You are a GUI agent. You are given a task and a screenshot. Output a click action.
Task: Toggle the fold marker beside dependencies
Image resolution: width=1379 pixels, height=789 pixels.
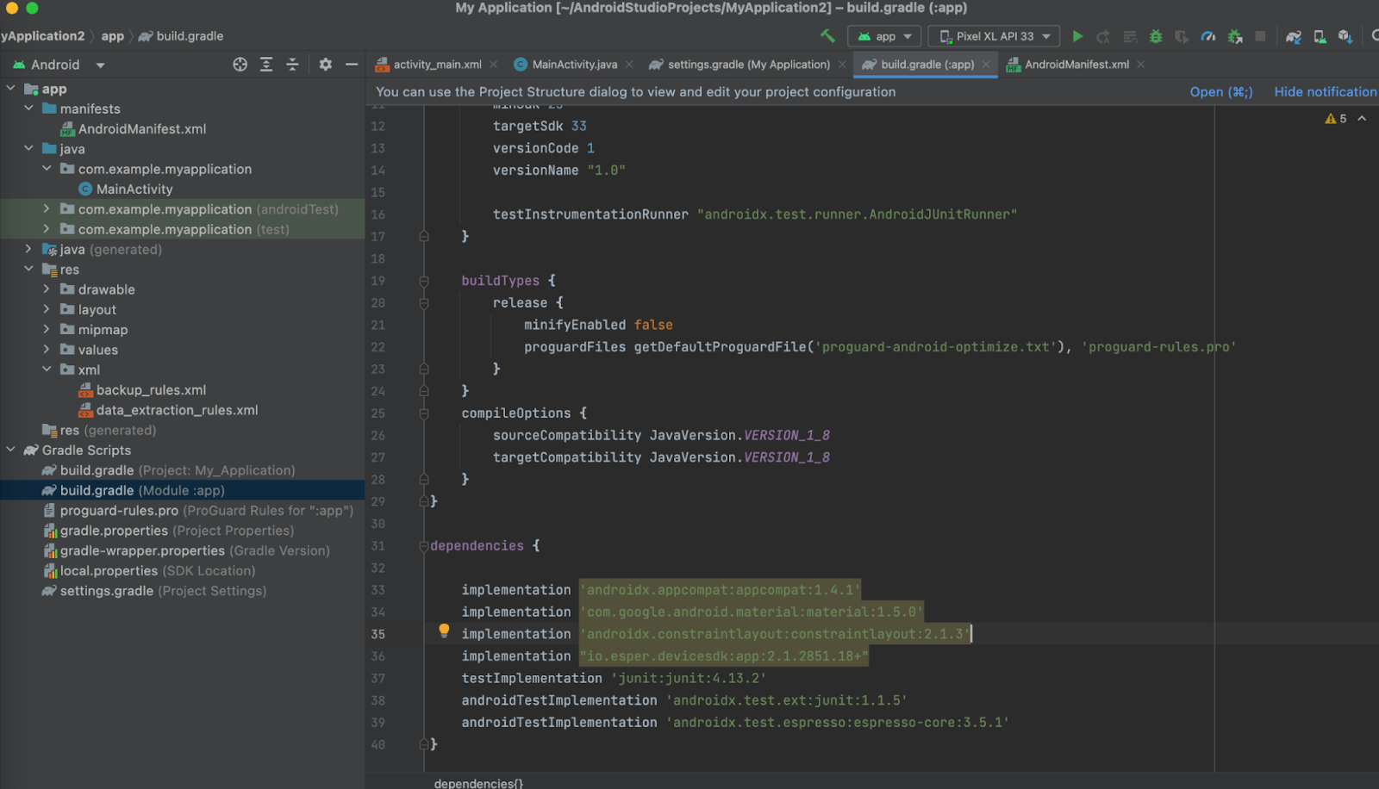pos(424,546)
